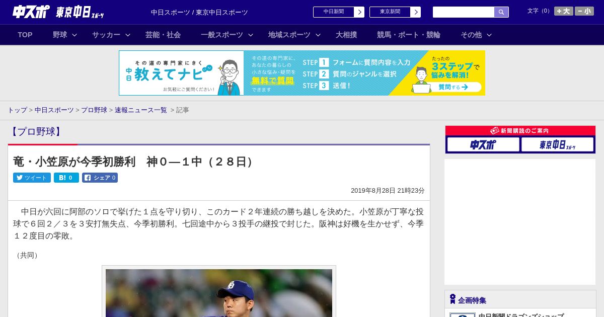Open 地域スポーツ navigation menu

pos(289,35)
